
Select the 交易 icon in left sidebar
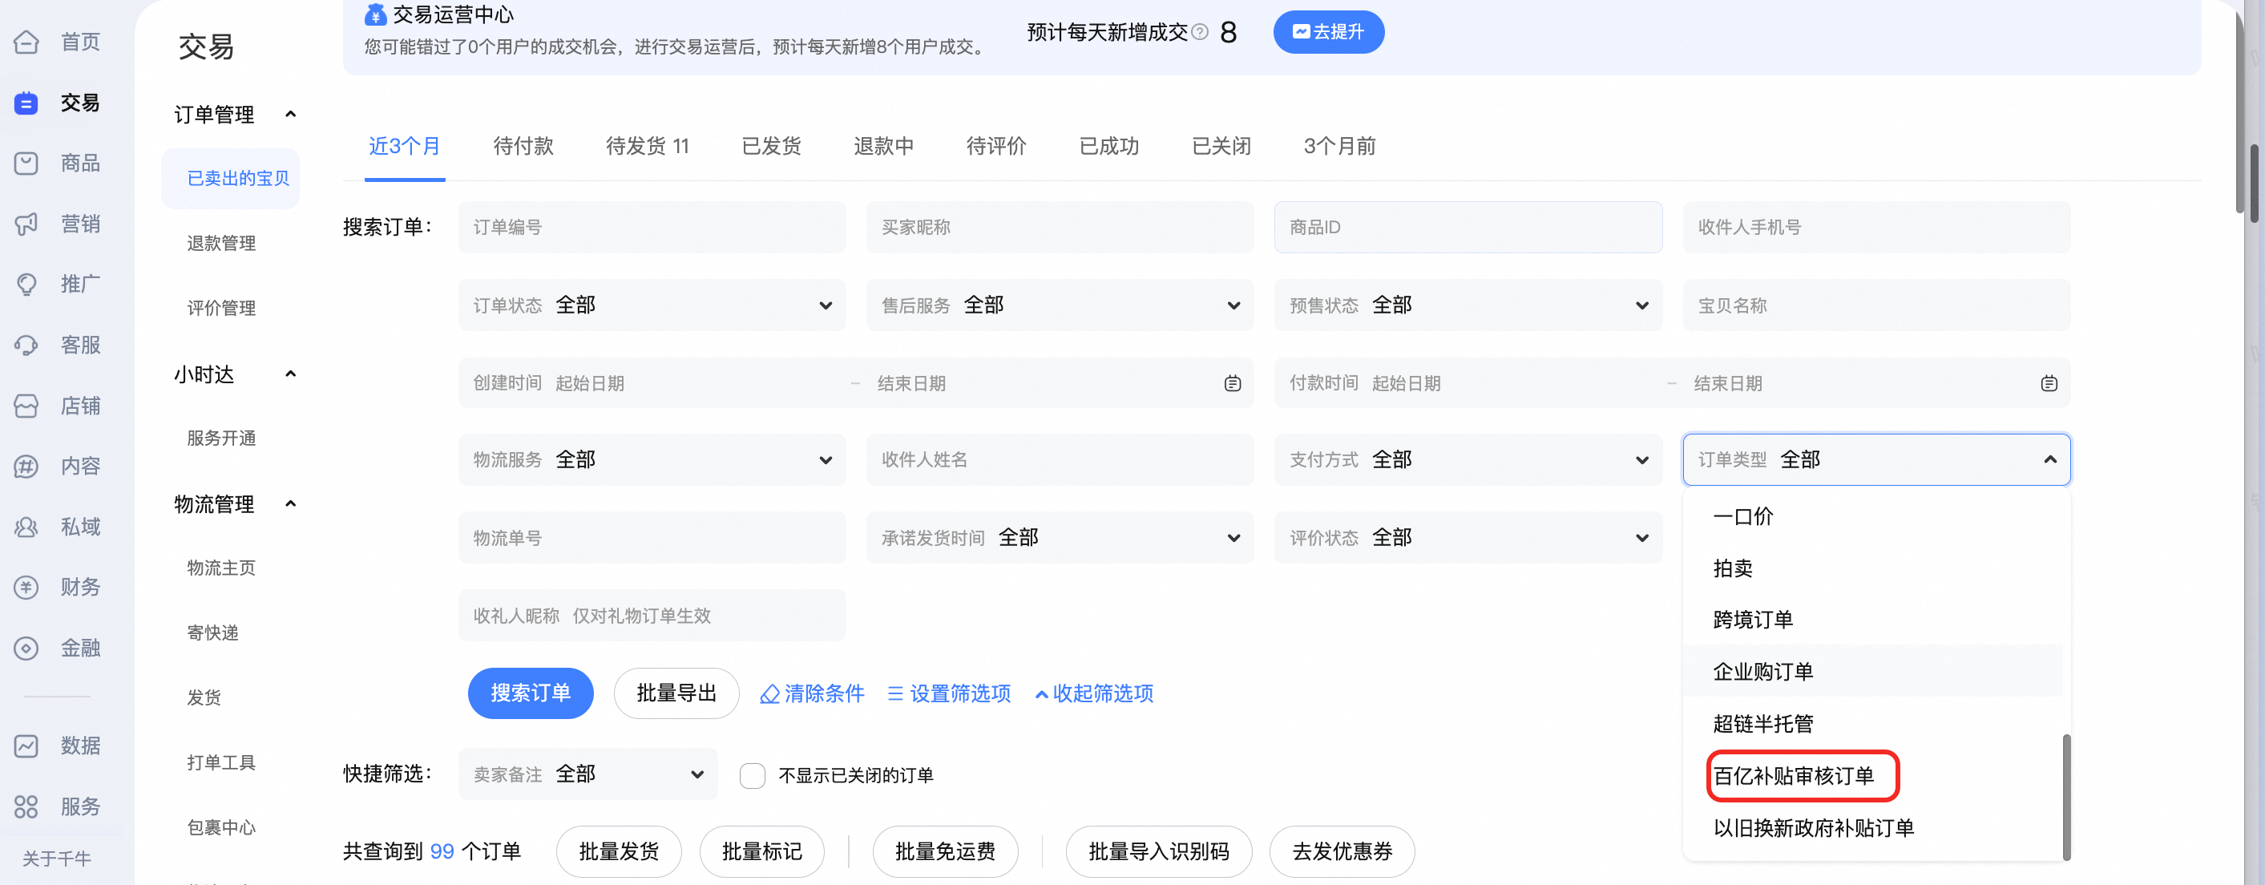26,103
